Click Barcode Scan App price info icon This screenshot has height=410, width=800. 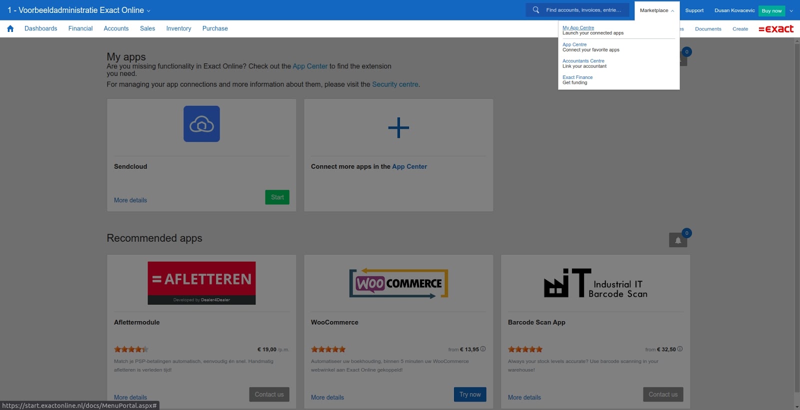click(680, 349)
